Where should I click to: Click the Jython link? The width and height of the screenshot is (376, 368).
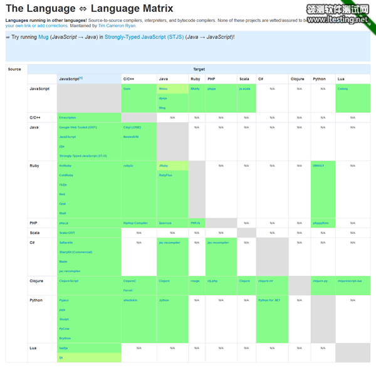(x=164, y=300)
